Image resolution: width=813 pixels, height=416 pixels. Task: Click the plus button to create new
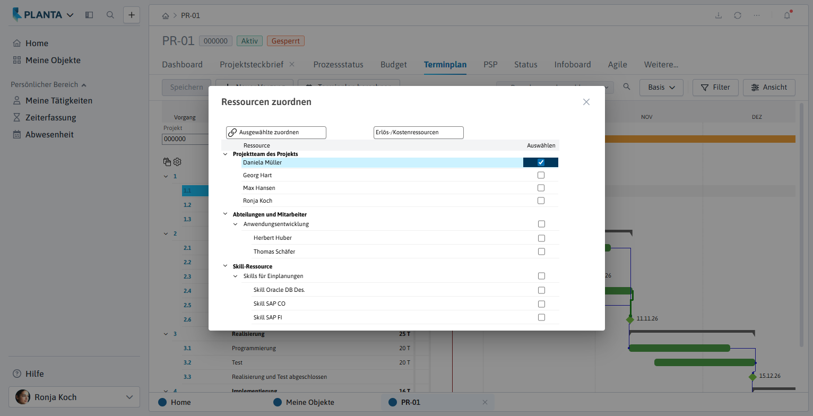[x=132, y=15]
